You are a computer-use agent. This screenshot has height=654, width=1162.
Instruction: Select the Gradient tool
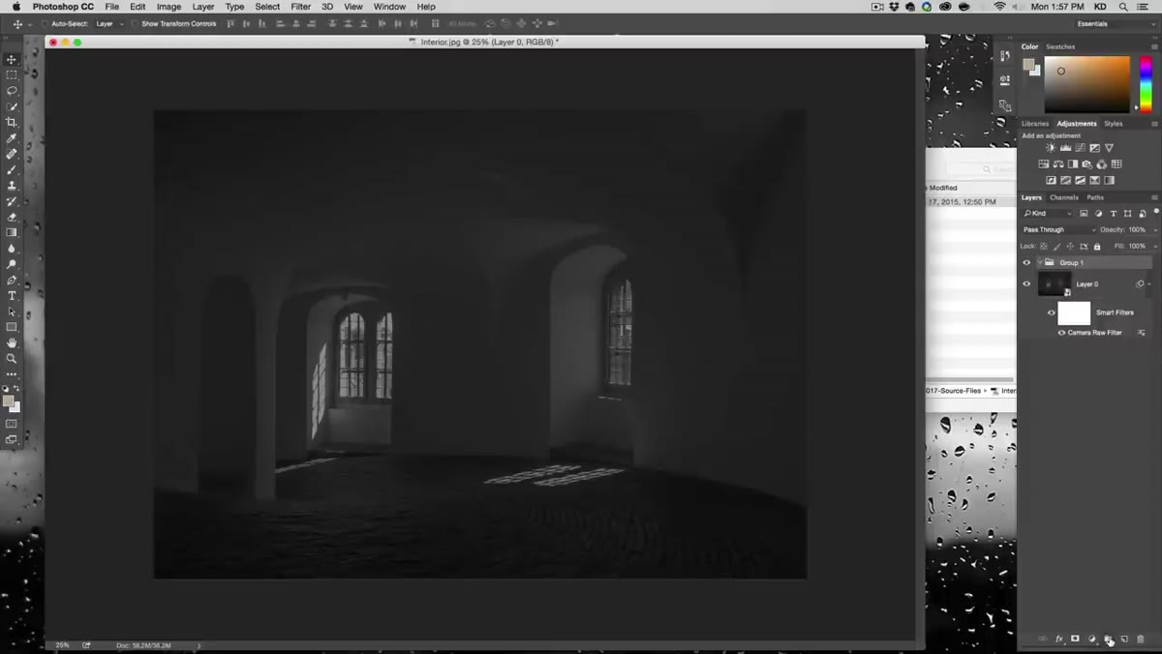pyautogui.click(x=12, y=232)
